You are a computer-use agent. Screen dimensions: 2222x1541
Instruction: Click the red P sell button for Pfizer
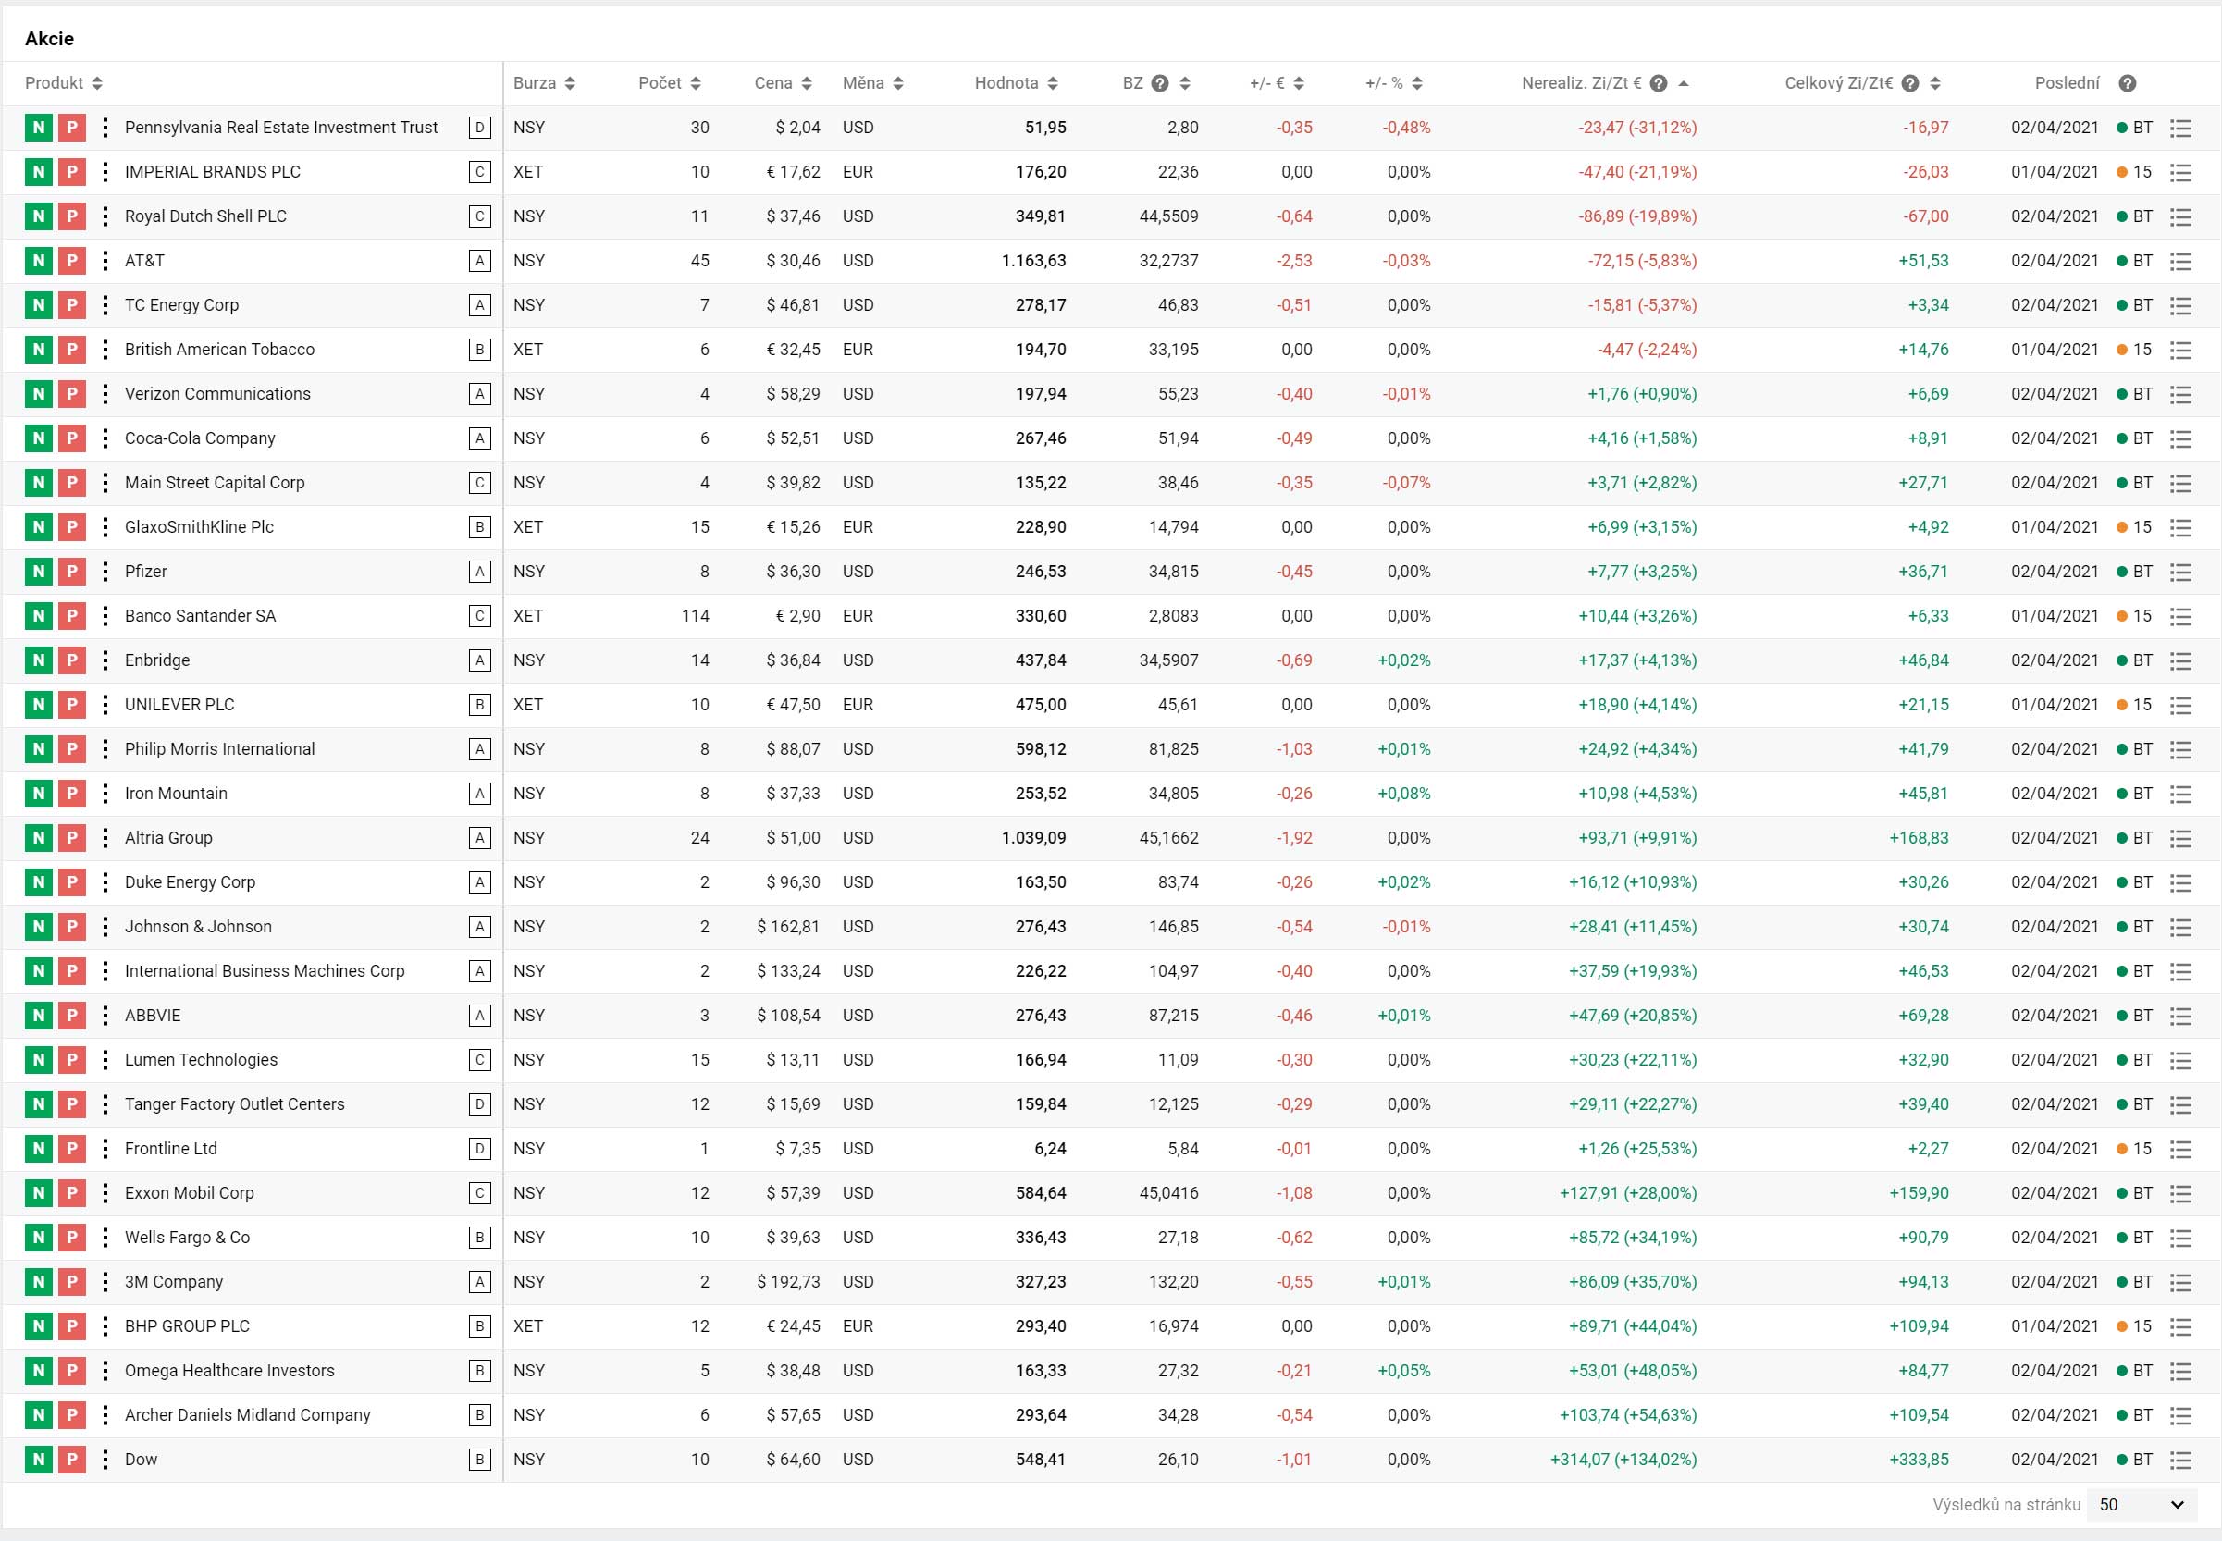click(71, 572)
